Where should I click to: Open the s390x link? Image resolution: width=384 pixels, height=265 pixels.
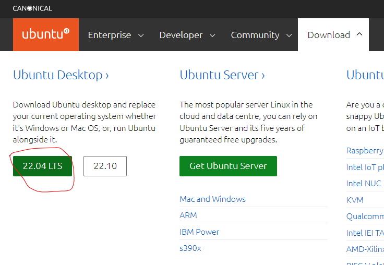(190, 248)
